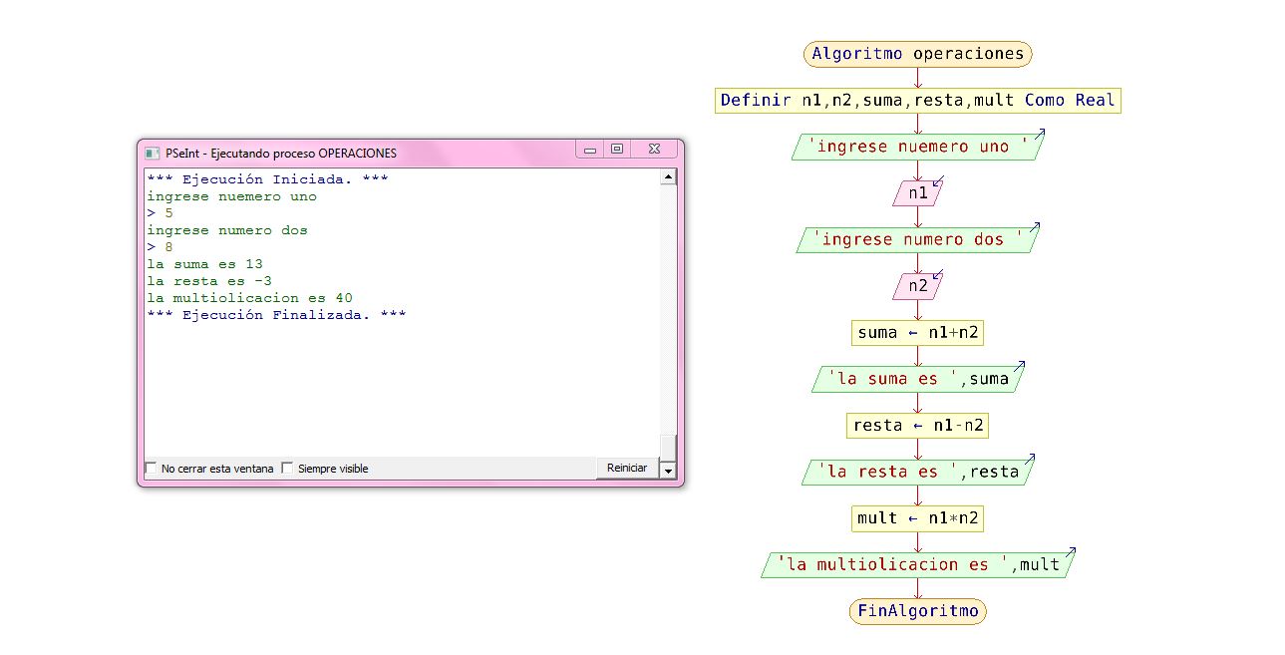The image size is (1285, 655).
Task: Click the n2 input parallelogram node
Action: point(916,286)
